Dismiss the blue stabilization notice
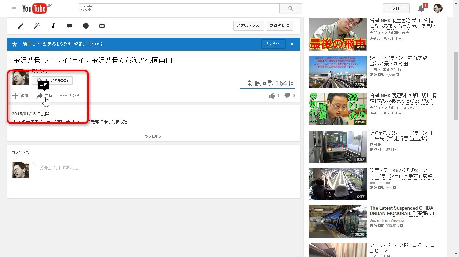This screenshot has height=257, width=459. [x=292, y=44]
